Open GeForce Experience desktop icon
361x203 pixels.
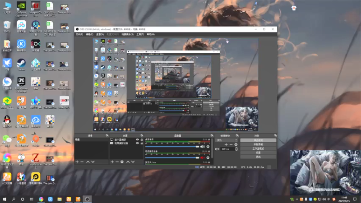pos(21,9)
